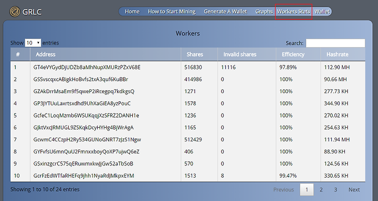
Task: Expand the Show entries dropdown
Action: pyautogui.click(x=33, y=43)
